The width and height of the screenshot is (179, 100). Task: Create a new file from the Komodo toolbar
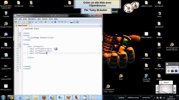pyautogui.click(x=23, y=22)
